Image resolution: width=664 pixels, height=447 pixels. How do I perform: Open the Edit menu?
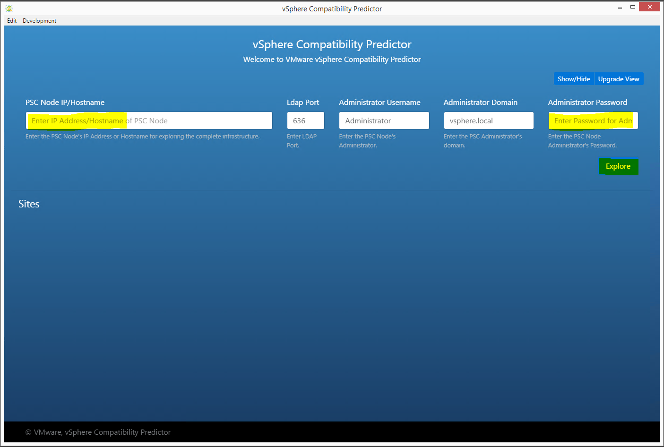(12, 21)
